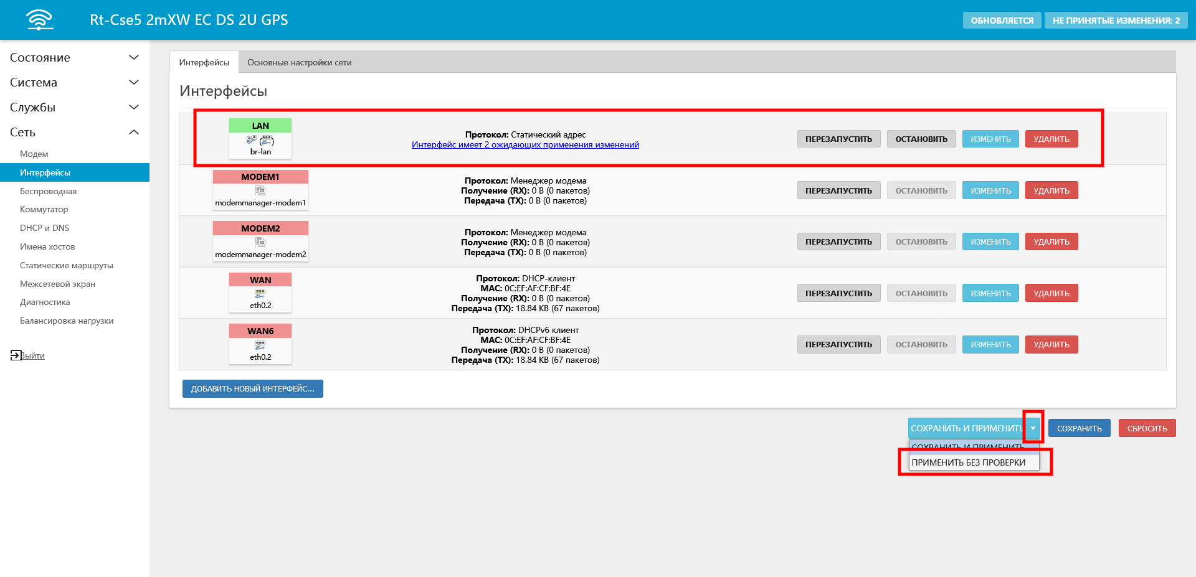
Task: Click the br-lan bridge icon in LAN
Action: (x=266, y=141)
